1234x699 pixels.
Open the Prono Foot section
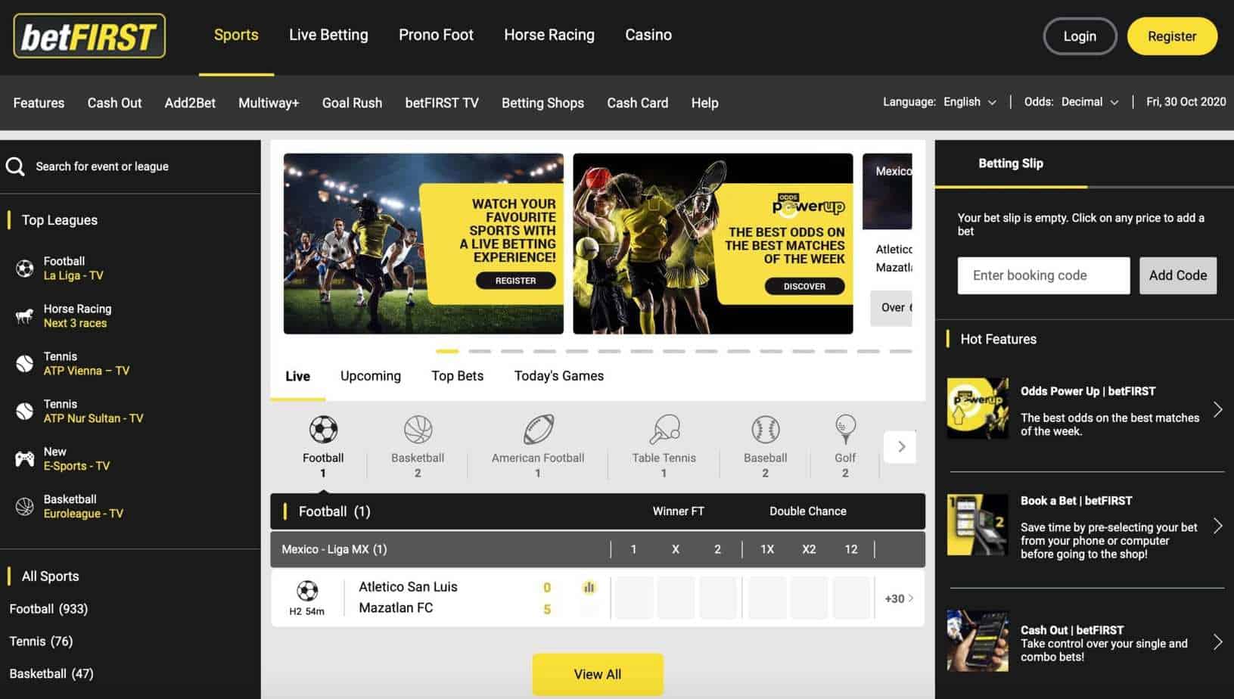click(436, 35)
